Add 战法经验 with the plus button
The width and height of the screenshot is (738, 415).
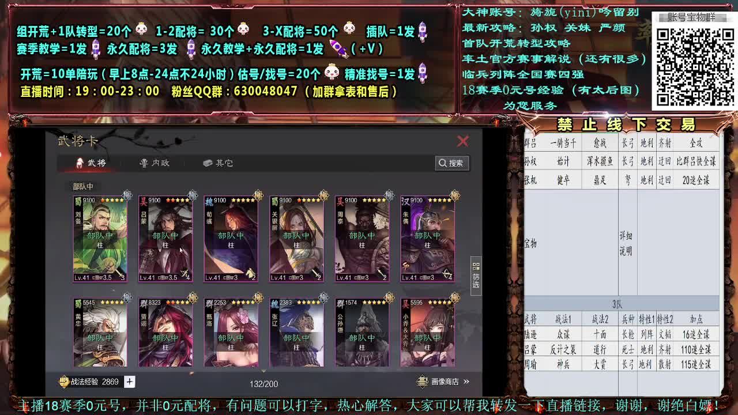click(129, 382)
